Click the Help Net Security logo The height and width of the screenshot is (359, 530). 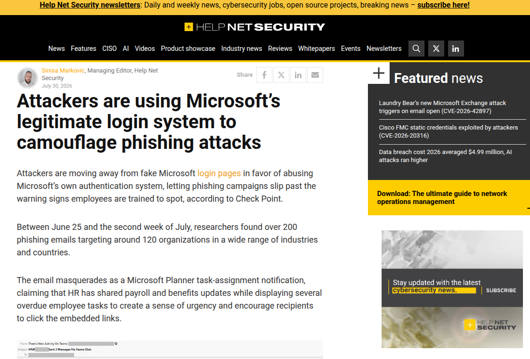point(254,27)
